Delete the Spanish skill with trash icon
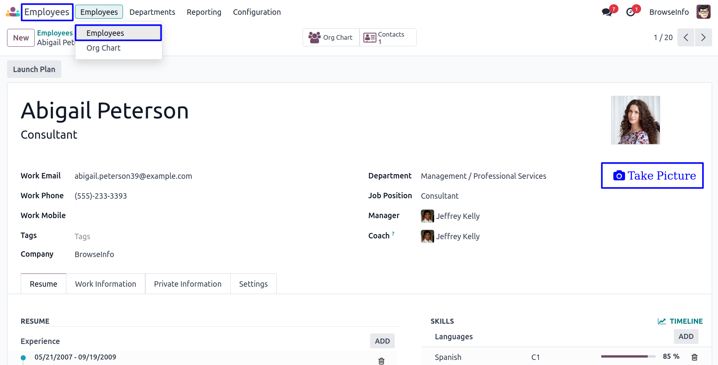718x365 pixels. 694,357
